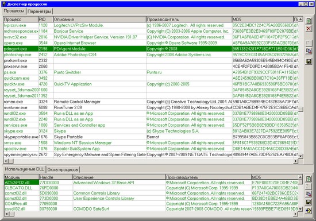
Task: Click the DLL list scroll-right arrow
Action: (x=296, y=214)
